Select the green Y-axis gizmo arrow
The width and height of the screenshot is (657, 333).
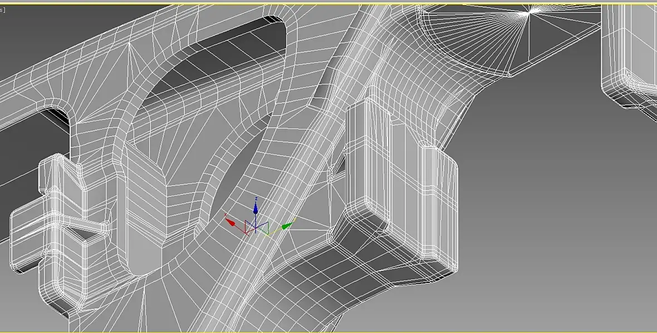pyautogui.click(x=287, y=226)
